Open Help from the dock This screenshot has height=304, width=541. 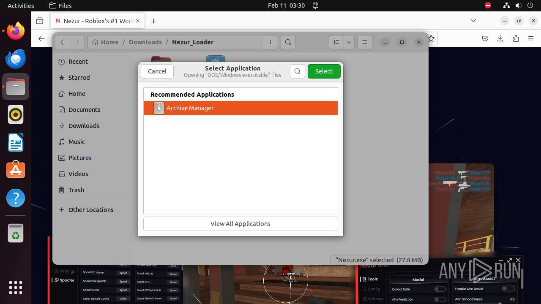pyautogui.click(x=16, y=198)
